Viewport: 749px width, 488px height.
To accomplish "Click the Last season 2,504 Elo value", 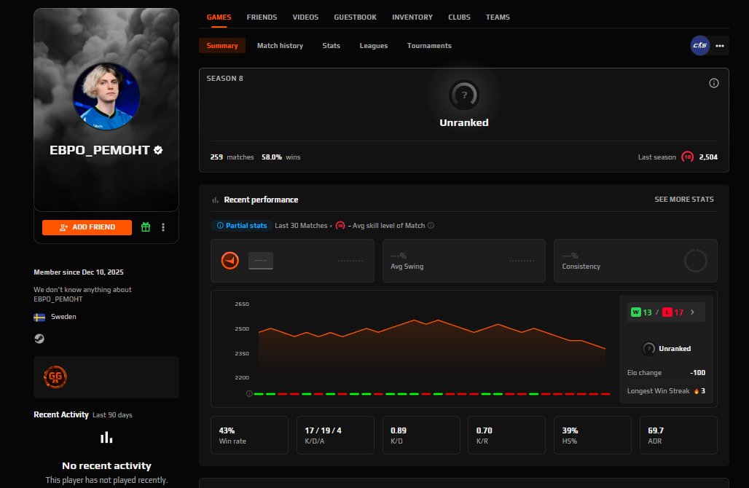I will (x=708, y=157).
